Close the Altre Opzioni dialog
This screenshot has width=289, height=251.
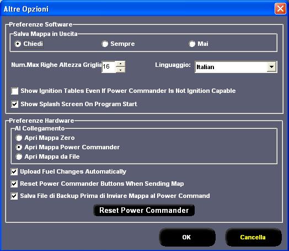click(x=280, y=9)
